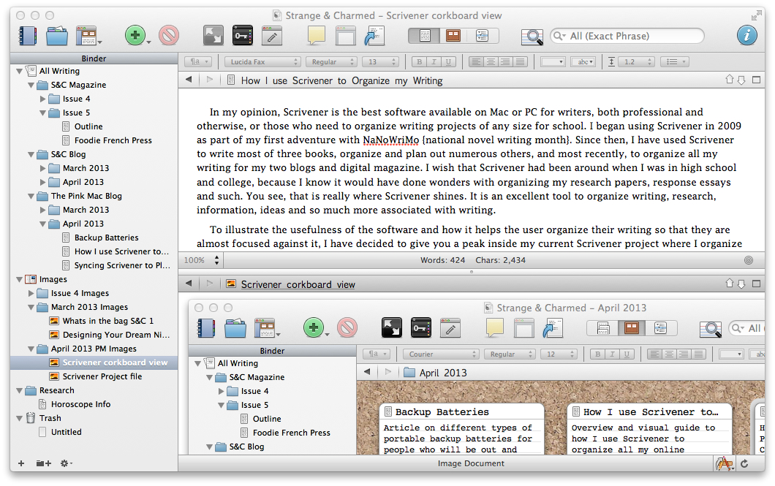Toggle split view button in top editor header
The height and width of the screenshot is (486, 775).
pyautogui.click(x=756, y=80)
